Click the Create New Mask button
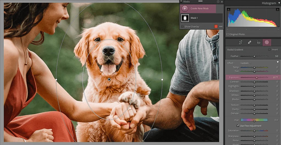The height and width of the screenshot is (145, 281). [198, 8]
